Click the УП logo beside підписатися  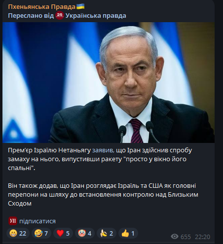tap(13, 221)
